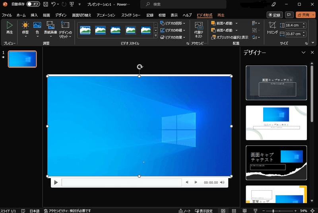Open rotate objects dropdown

click(x=256, y=37)
